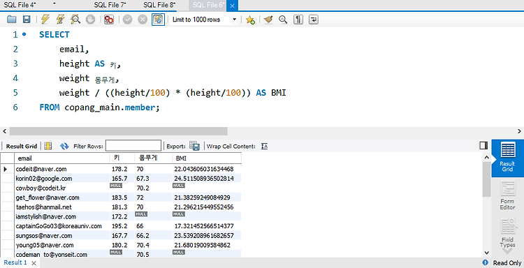This screenshot has width=524, height=268.
Task: Click the NULL height cell for cowboy@codeit.kr
Action: coord(116,186)
